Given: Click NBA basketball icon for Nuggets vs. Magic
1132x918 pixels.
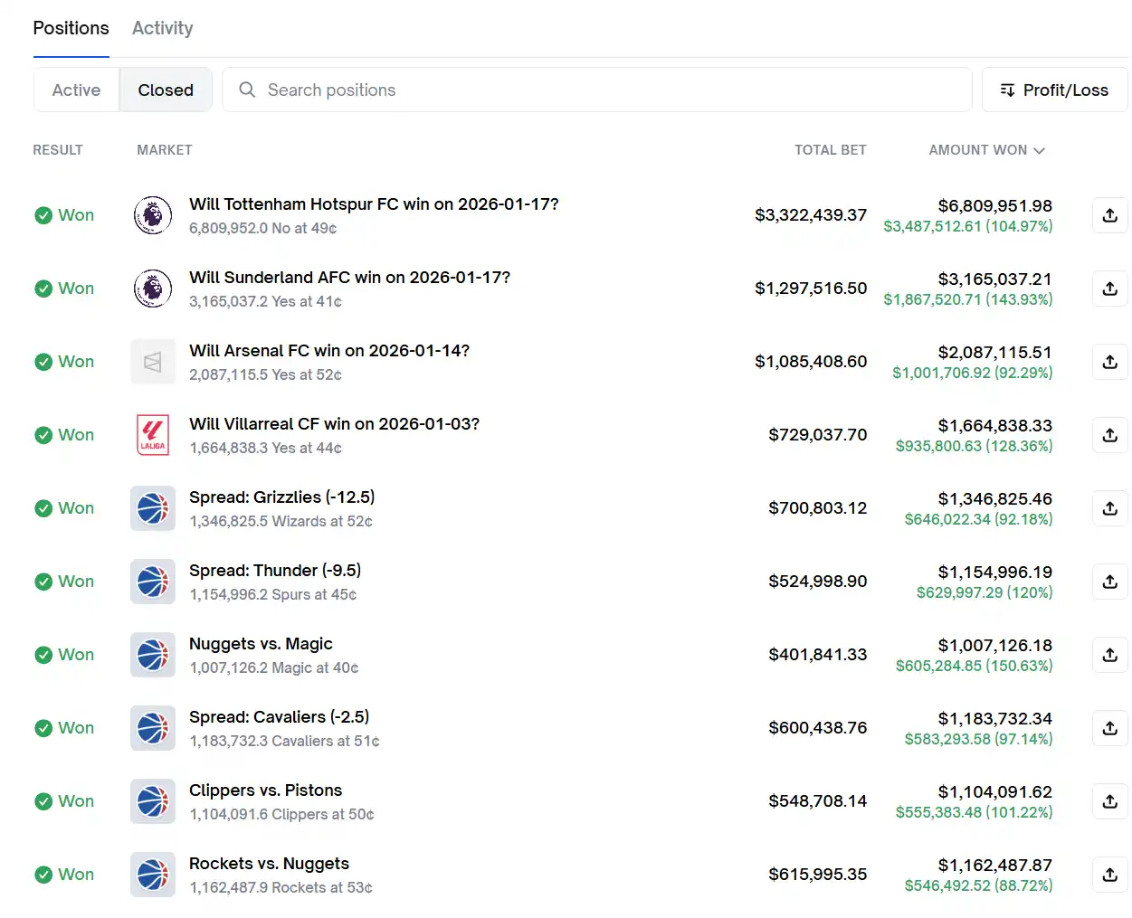Looking at the screenshot, I should pos(153,655).
